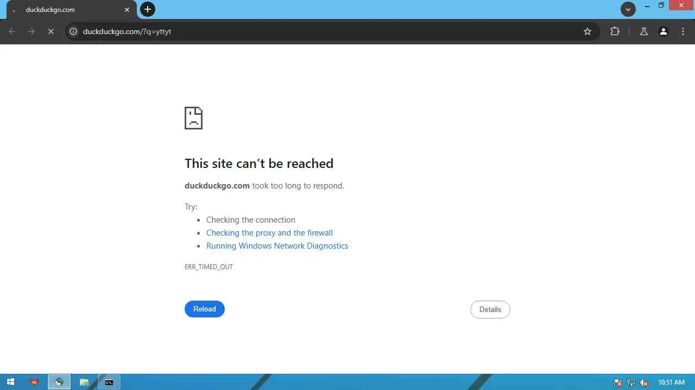Click the 'This site can't be reached' heading

[259, 164]
